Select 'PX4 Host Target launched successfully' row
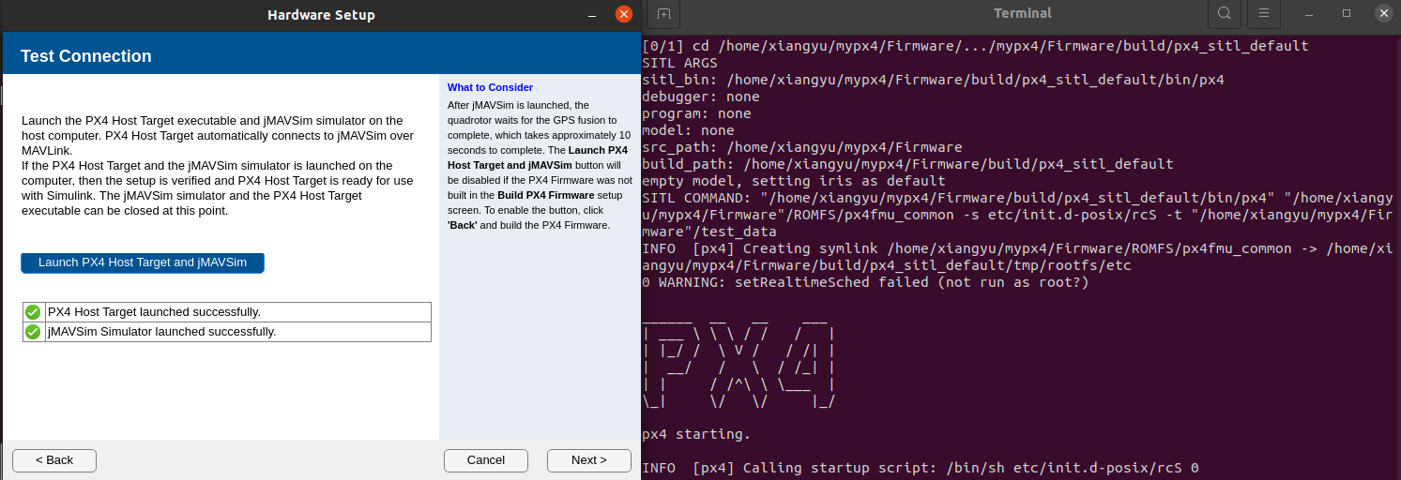This screenshot has height=480, width=1401. 238,312
